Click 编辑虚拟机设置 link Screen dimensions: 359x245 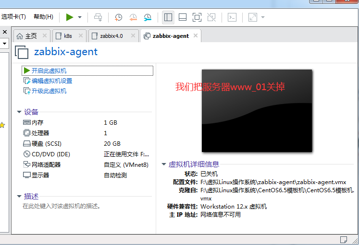pyautogui.click(x=52, y=81)
